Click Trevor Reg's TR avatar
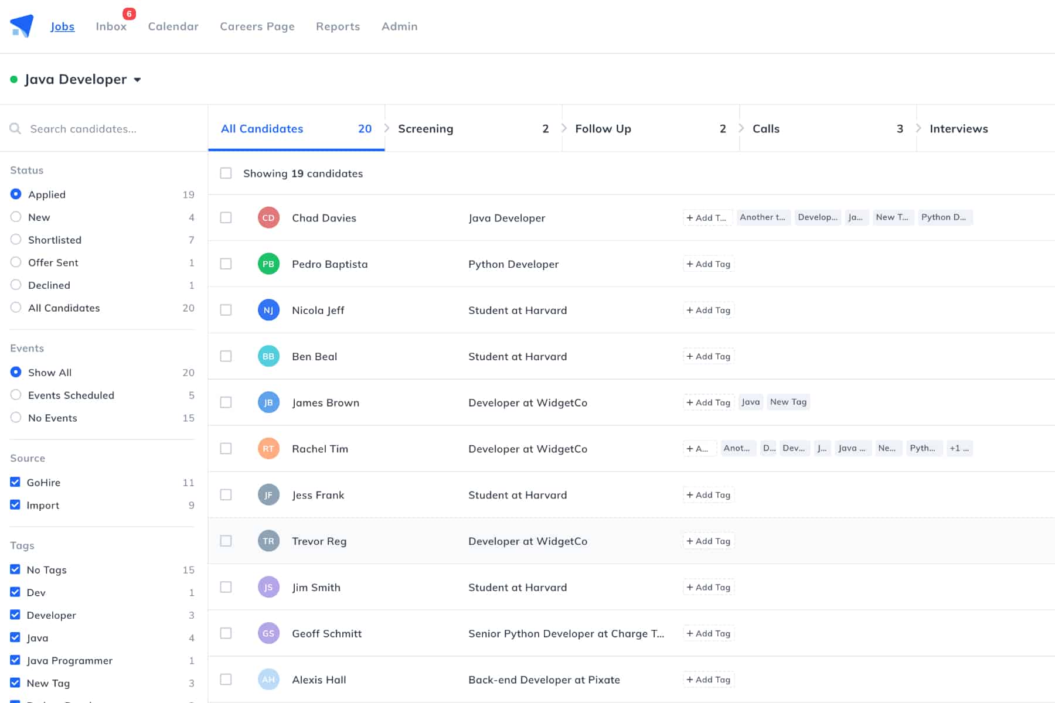This screenshot has height=703, width=1055. (268, 541)
